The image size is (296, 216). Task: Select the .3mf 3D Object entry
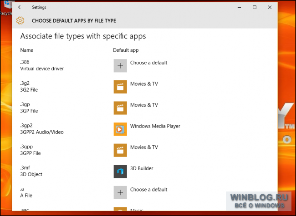31,171
